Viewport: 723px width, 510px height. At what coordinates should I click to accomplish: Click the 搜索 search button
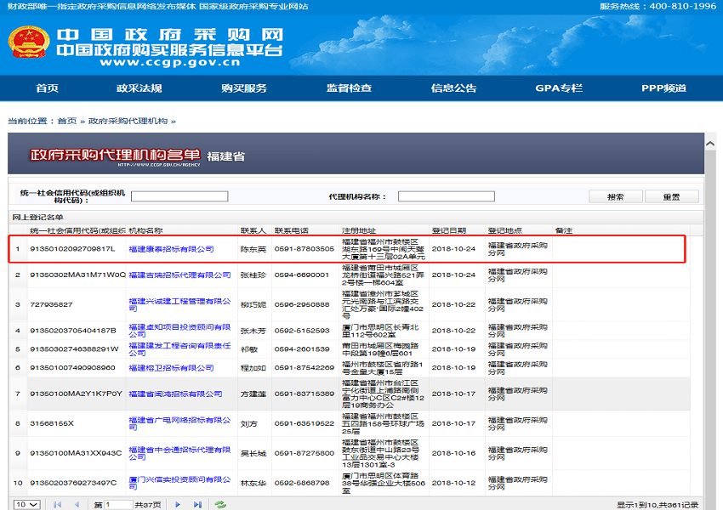616,196
